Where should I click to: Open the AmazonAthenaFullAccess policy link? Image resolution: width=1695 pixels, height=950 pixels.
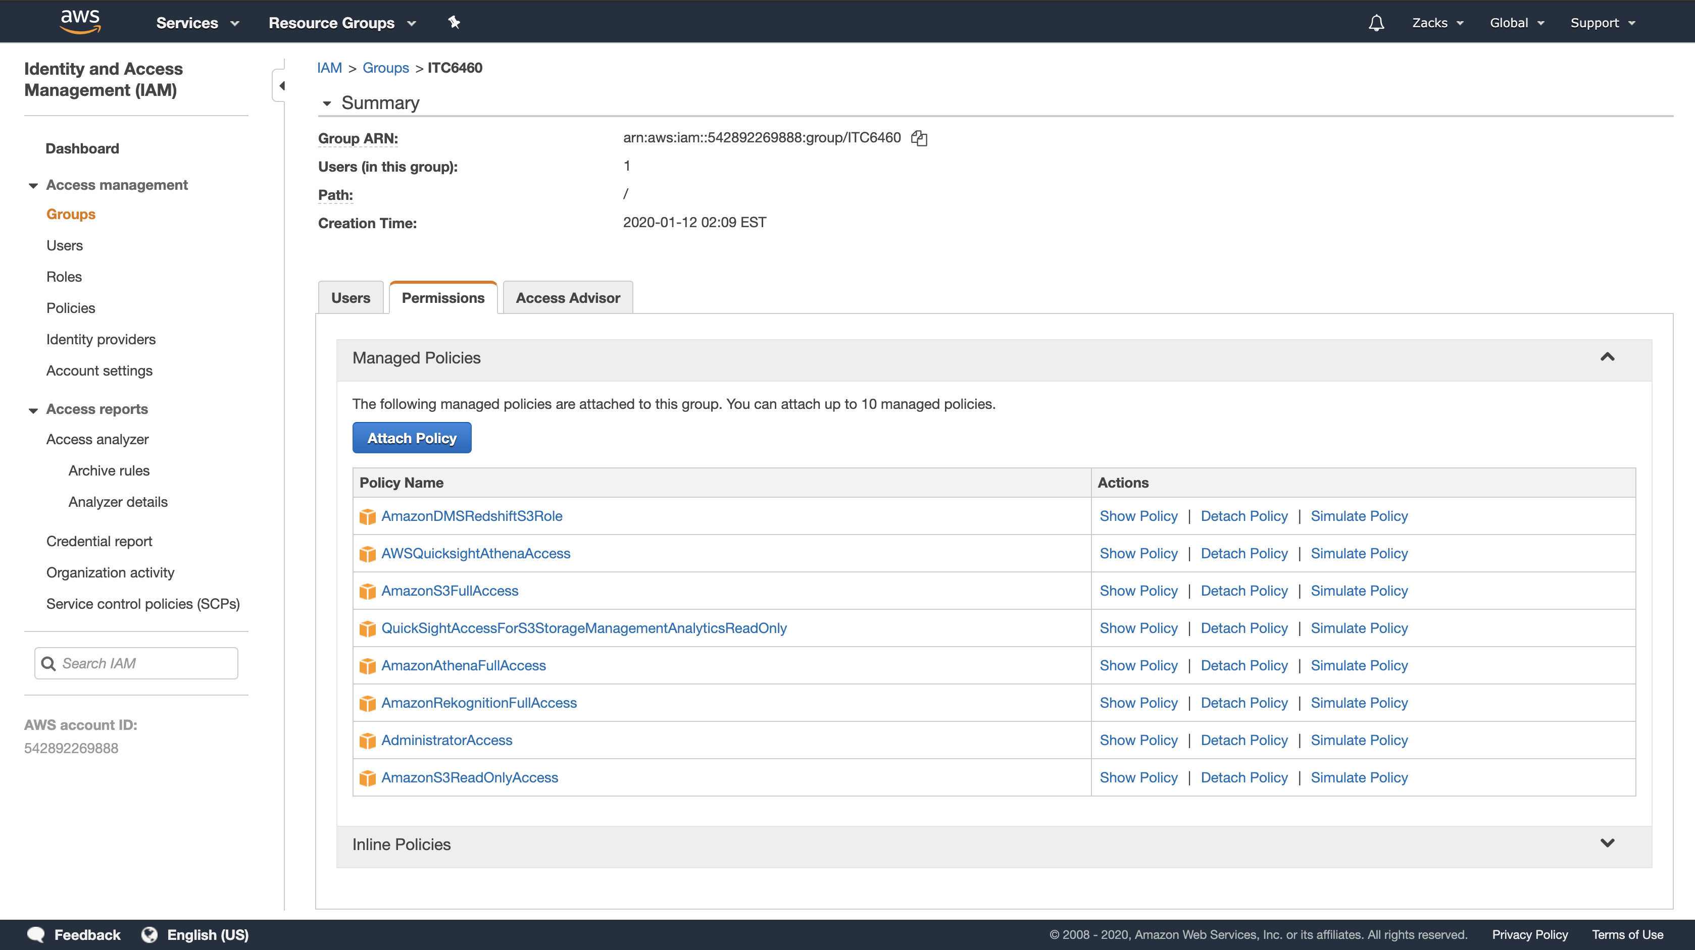pyautogui.click(x=463, y=665)
